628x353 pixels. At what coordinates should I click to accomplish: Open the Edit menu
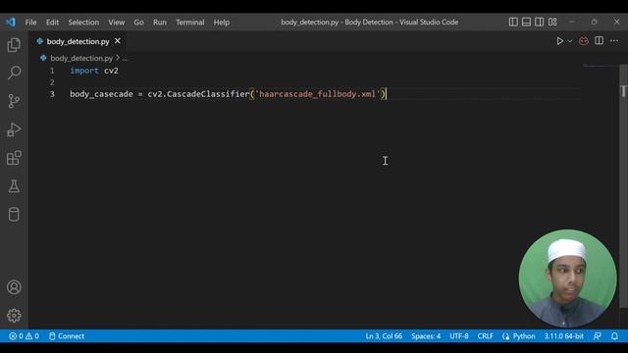52,23
